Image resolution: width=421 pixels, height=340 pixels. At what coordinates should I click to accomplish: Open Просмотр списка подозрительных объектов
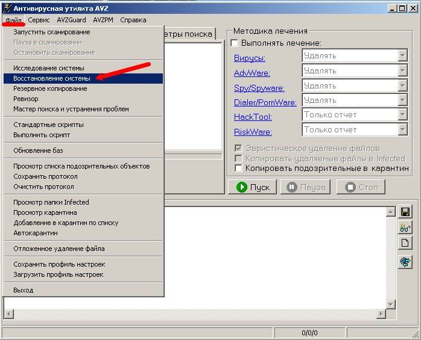coord(83,166)
